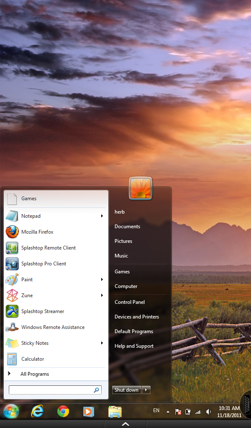The height and width of the screenshot is (428, 251).
Task: Open Internet Explorer from the taskbar
Action: click(x=37, y=412)
